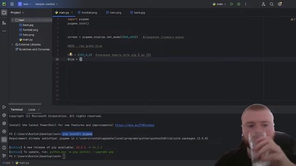Open the Services tool window icon

(x=4, y=131)
